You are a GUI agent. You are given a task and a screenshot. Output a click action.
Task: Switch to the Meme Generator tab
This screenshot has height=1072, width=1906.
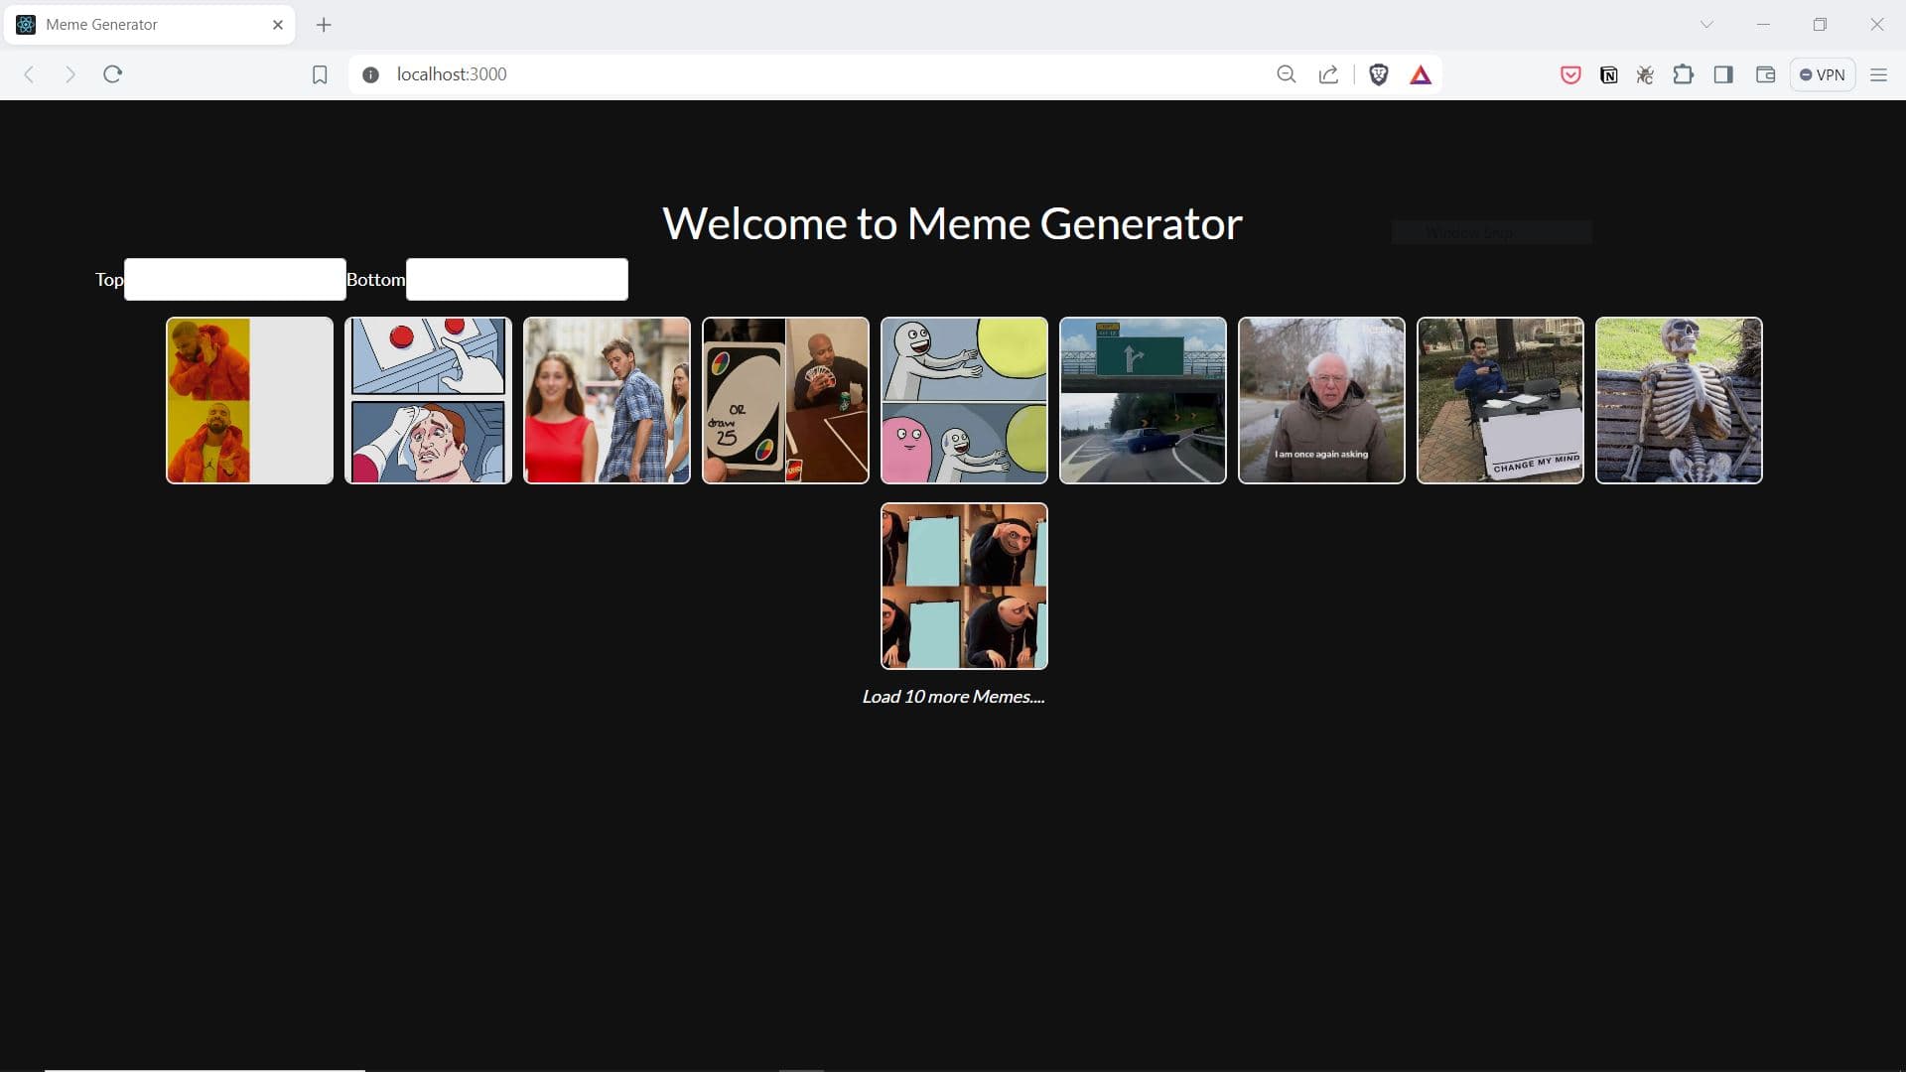click(149, 25)
